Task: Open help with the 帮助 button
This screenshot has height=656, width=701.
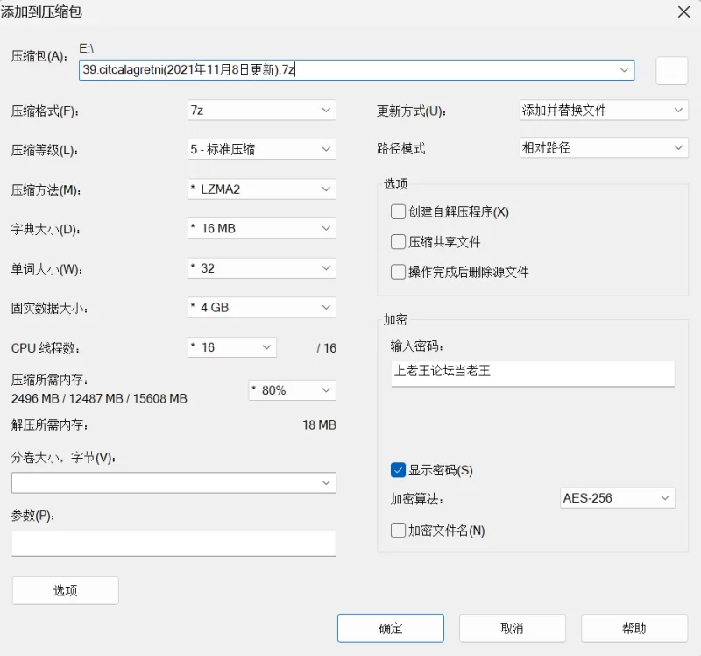Action: click(x=634, y=628)
